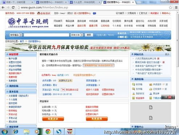This screenshot has width=179, height=135.
Task: Click the 黑名单 blacklist icon
Action: [151, 94]
